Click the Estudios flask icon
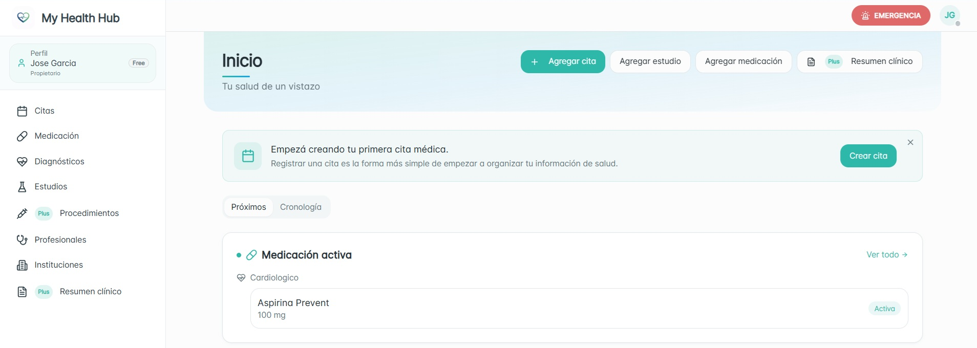The width and height of the screenshot is (977, 348). (22, 187)
